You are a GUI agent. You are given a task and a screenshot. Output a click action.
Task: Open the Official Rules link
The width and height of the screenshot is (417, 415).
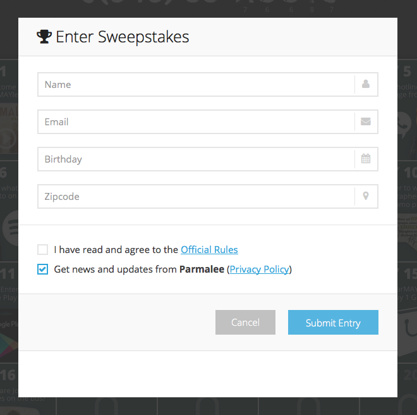click(209, 250)
